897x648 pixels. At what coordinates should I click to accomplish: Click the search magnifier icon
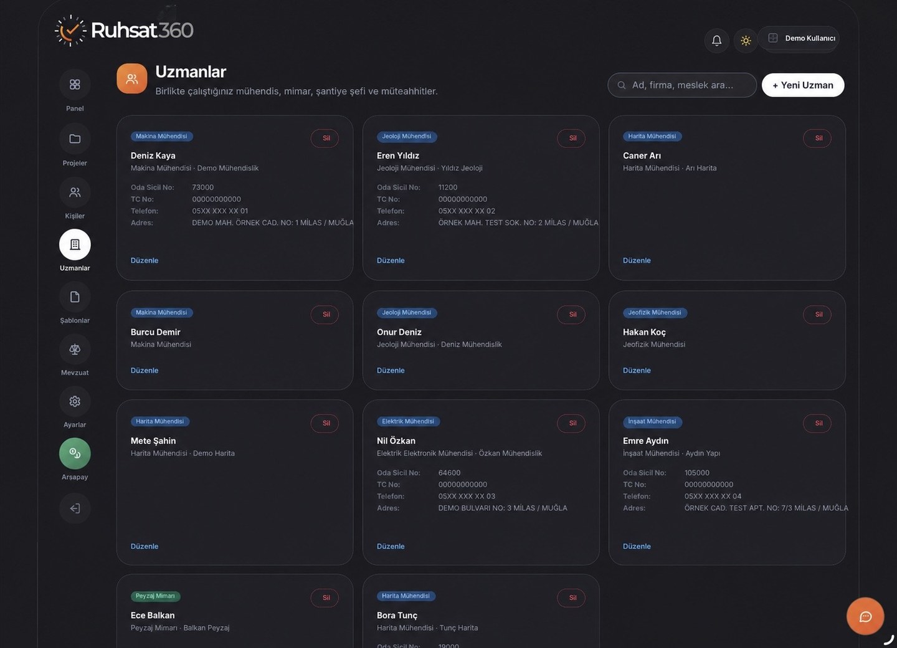coord(622,85)
